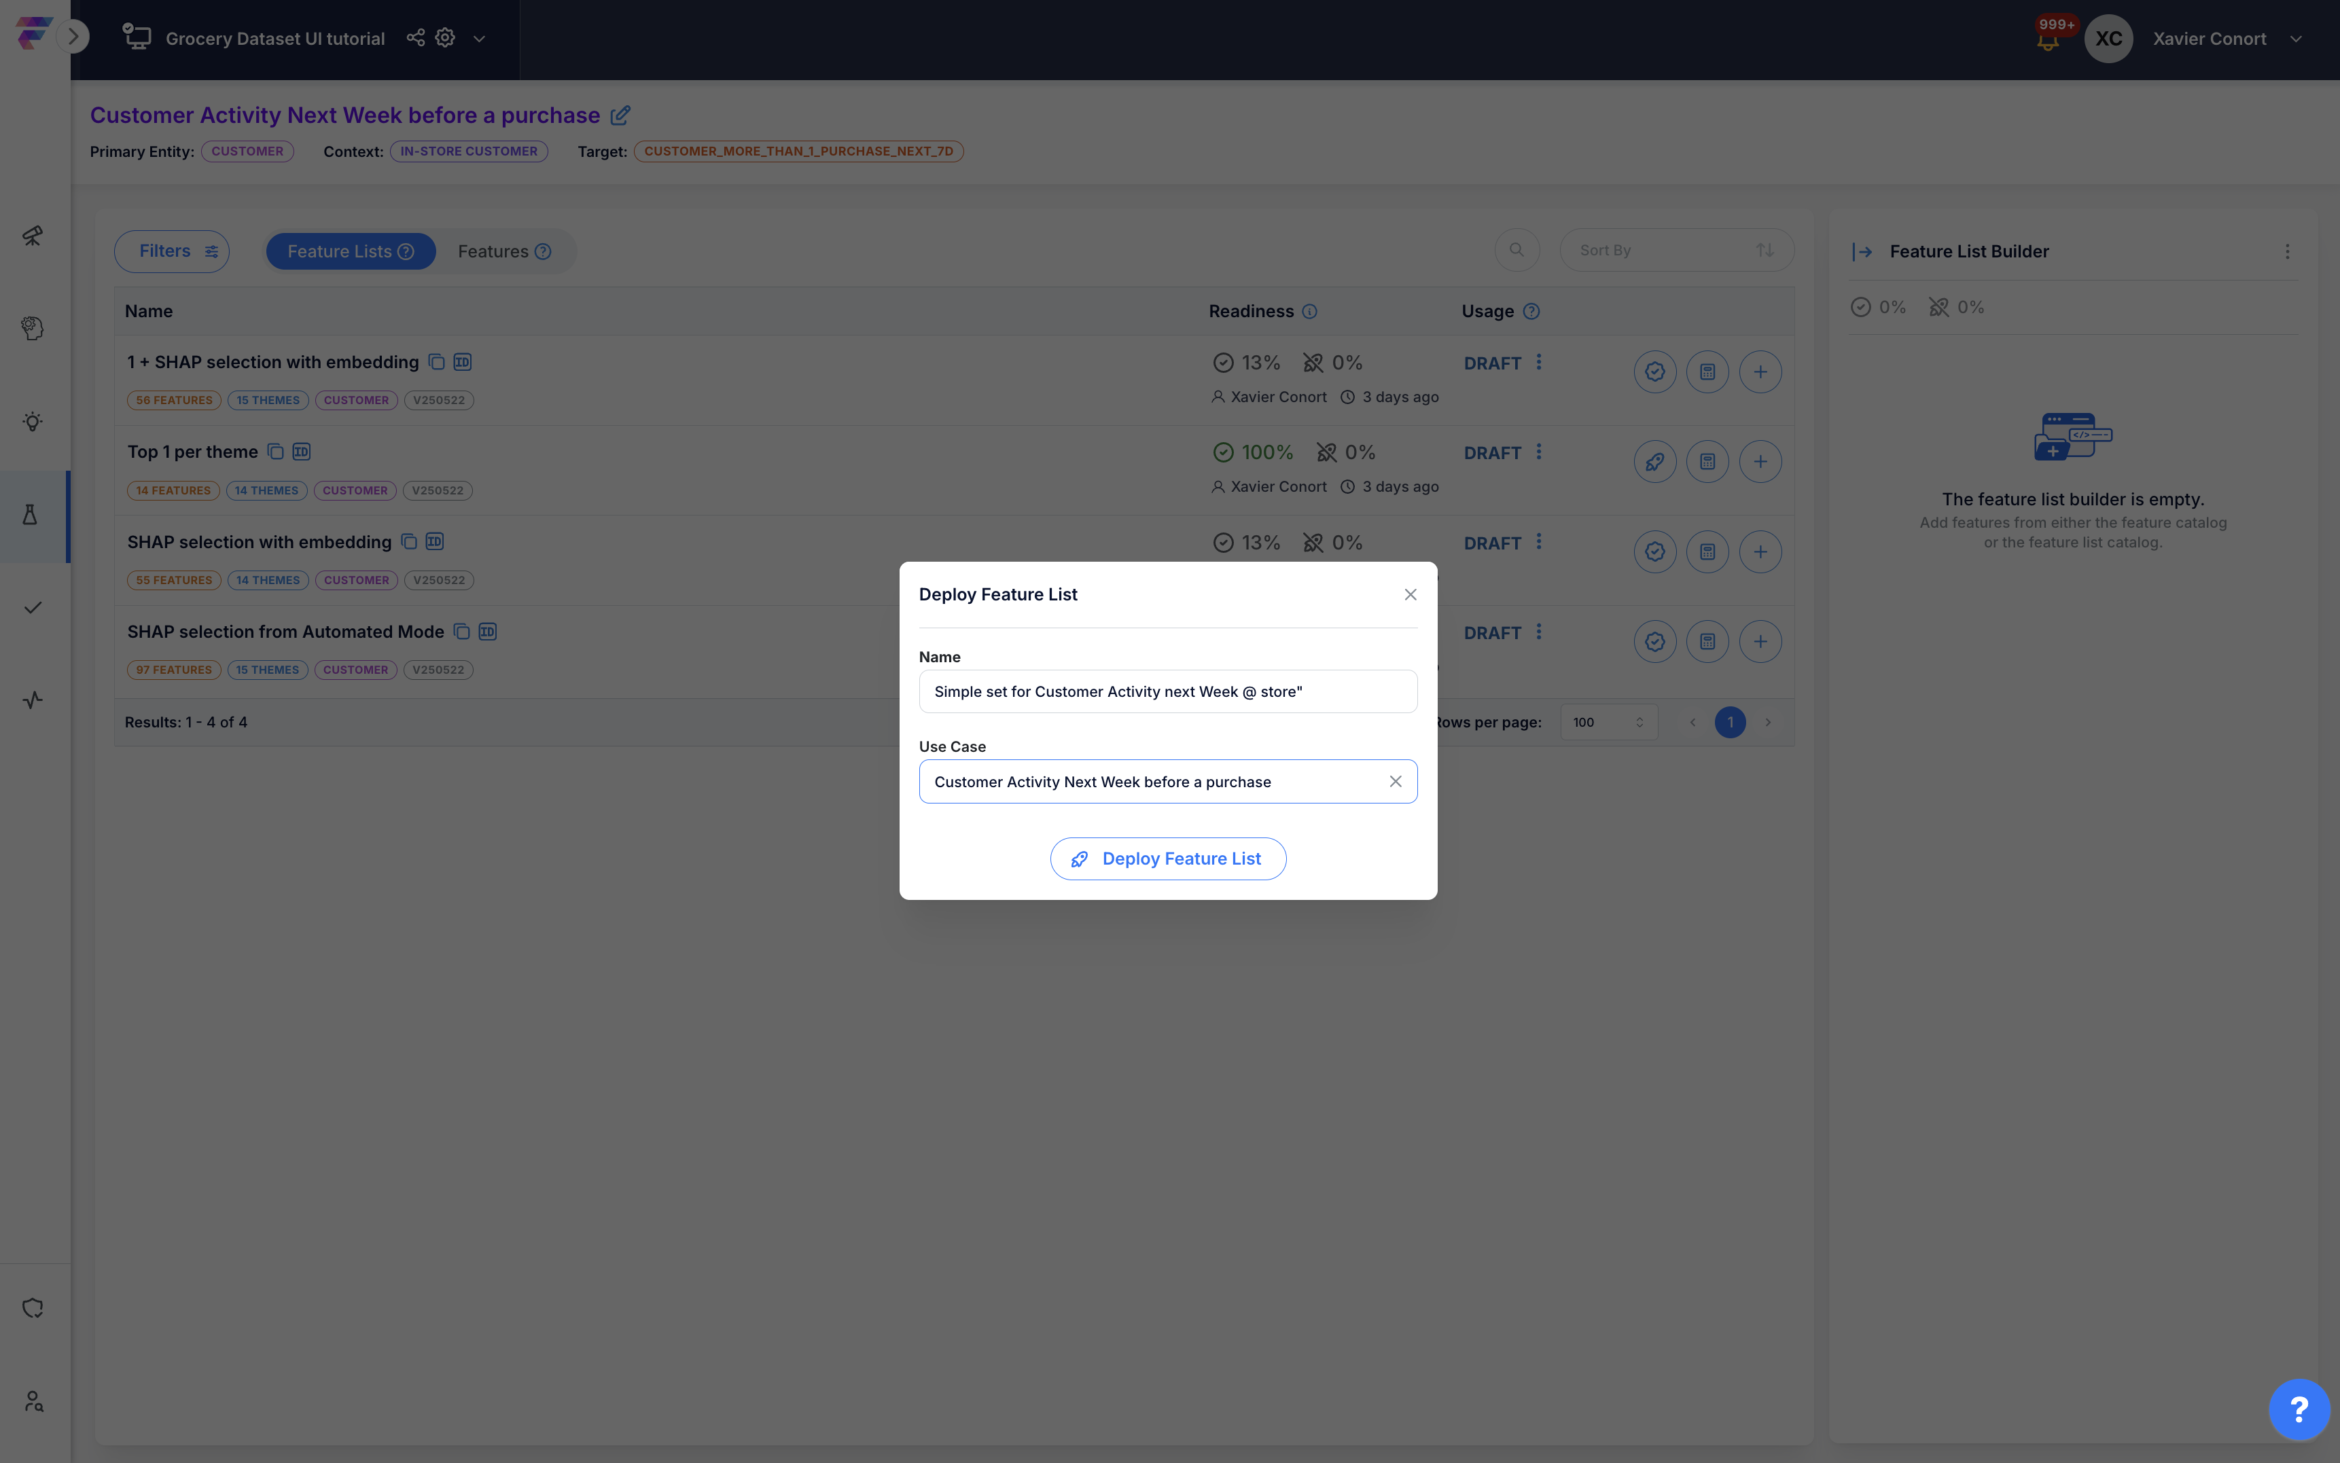This screenshot has width=2340, height=1463.
Task: Expand the Xavier Conort user menu chevron
Action: (x=2295, y=39)
